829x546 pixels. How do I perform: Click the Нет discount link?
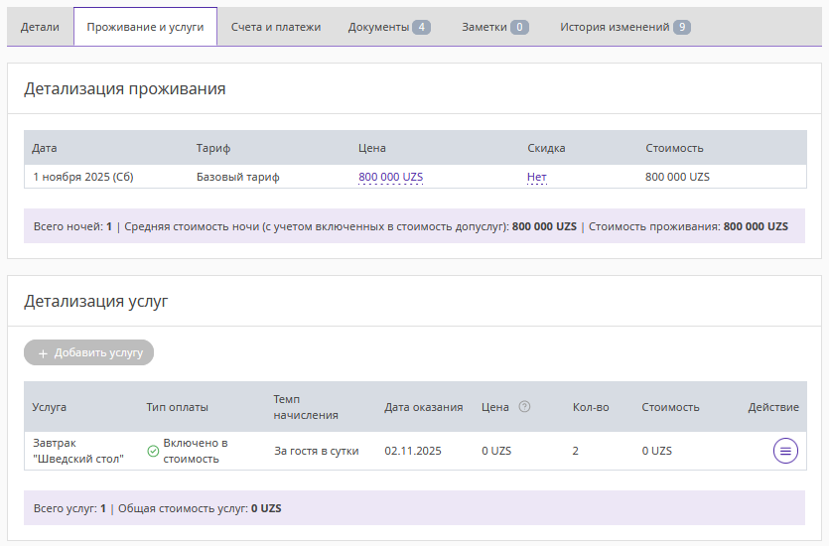pyautogui.click(x=536, y=177)
